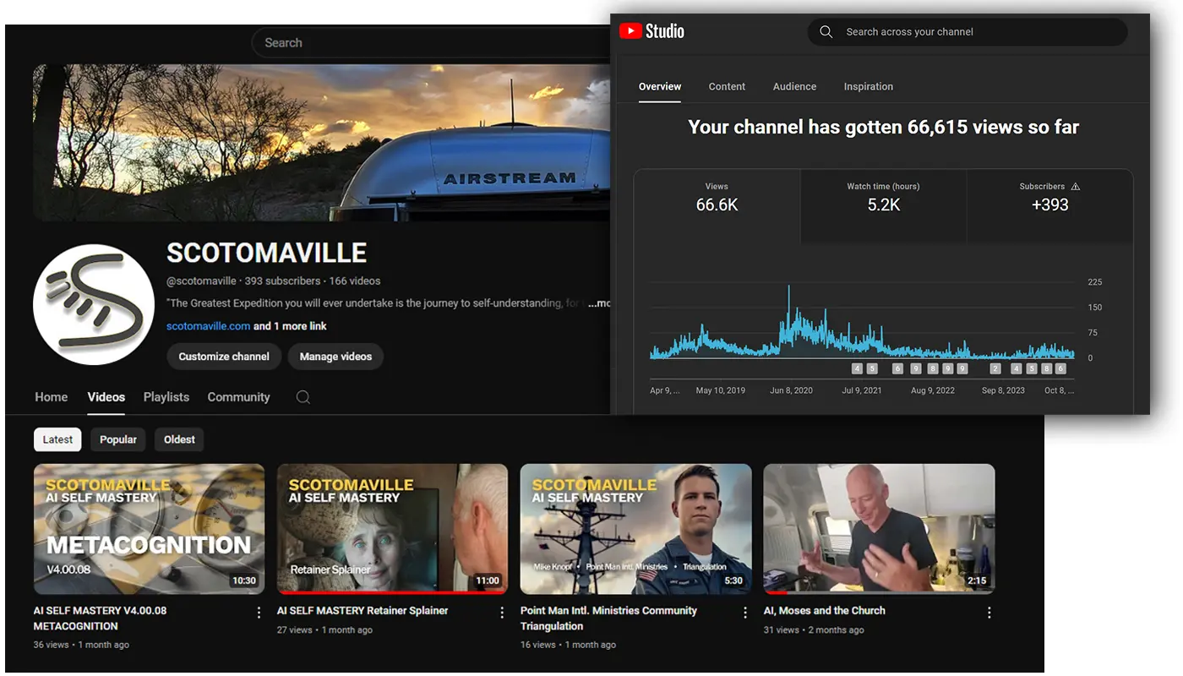Click '16 views • 1 month ago' text

[x=568, y=645]
